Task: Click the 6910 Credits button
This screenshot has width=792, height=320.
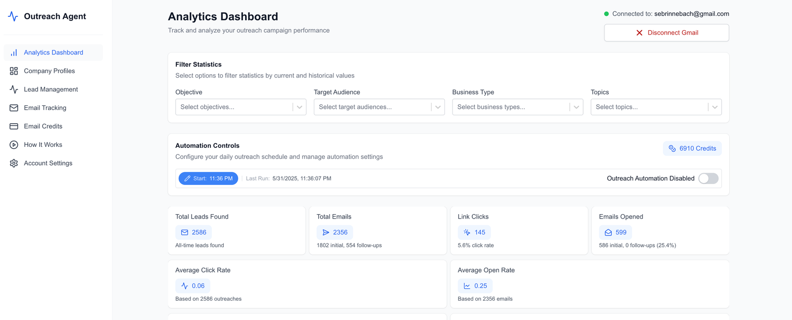Action: (x=692, y=148)
